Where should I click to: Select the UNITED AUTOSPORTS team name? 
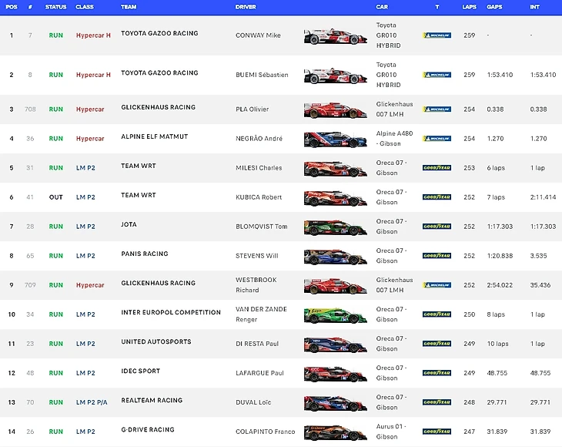(x=156, y=341)
